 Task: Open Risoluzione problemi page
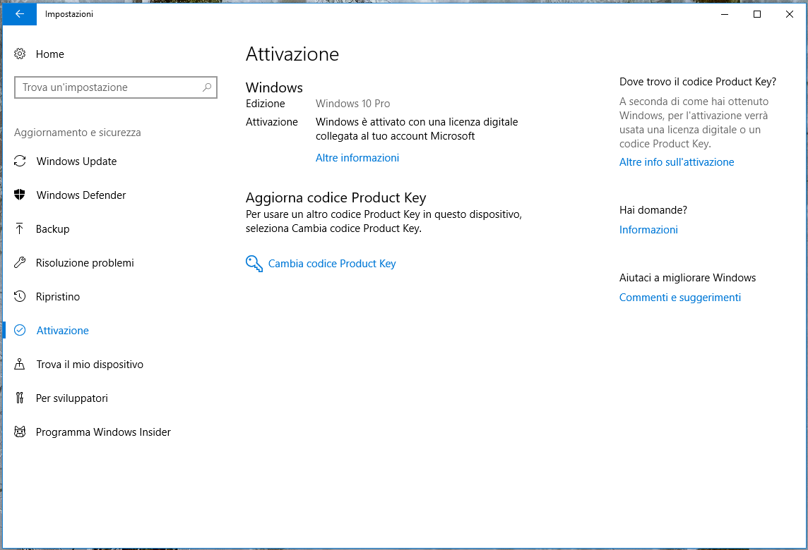tap(85, 263)
